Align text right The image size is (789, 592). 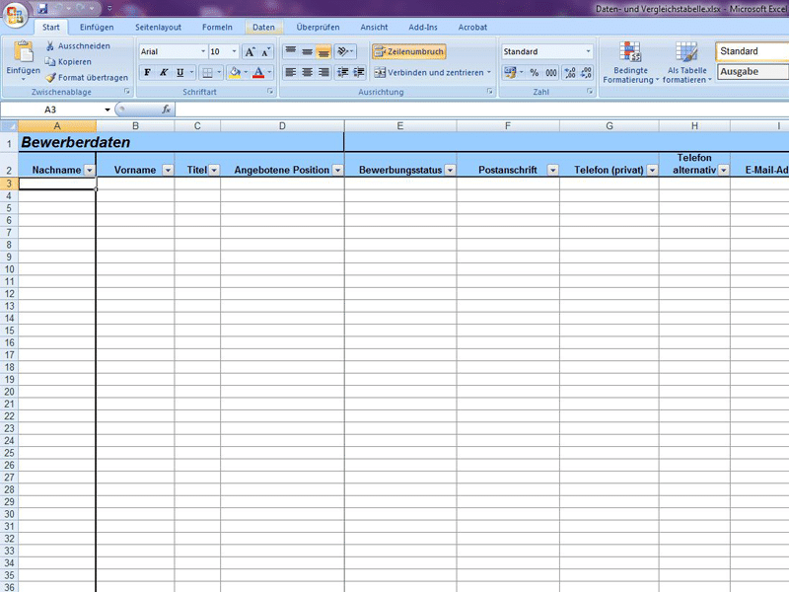point(323,72)
